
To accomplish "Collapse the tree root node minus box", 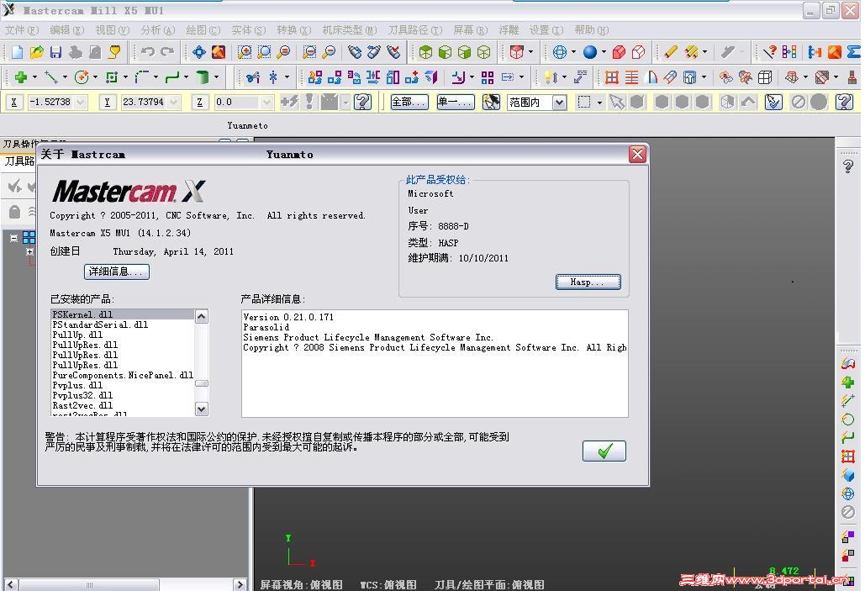I will pyautogui.click(x=13, y=239).
